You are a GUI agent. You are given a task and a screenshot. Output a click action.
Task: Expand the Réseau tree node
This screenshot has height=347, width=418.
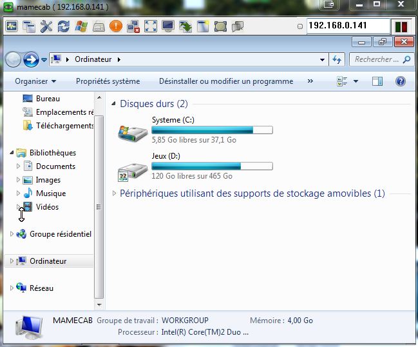coord(12,288)
